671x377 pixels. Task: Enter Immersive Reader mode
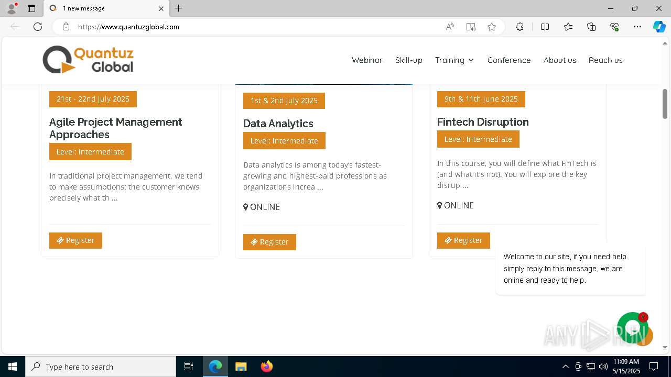471,27
